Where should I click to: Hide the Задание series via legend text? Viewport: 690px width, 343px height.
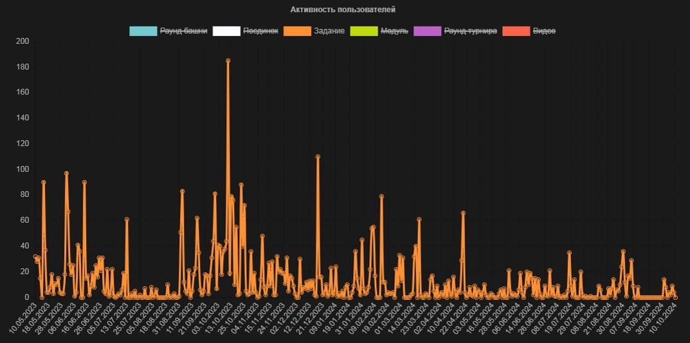point(329,31)
